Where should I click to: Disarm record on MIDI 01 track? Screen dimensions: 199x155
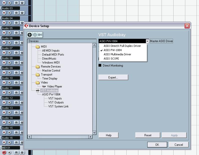point(4,153)
